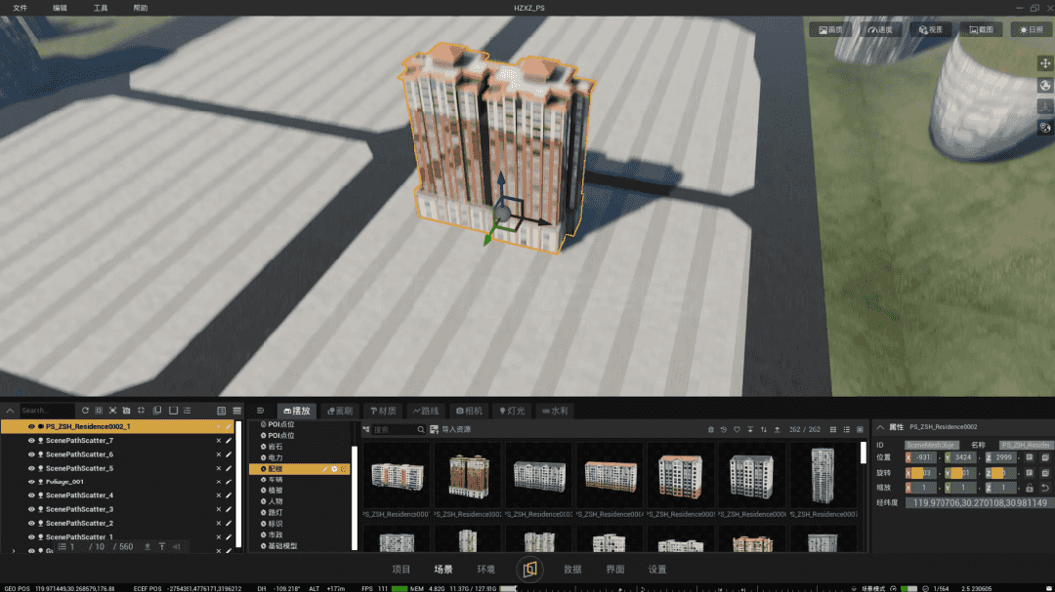Open the 编辑 menu

coord(60,8)
